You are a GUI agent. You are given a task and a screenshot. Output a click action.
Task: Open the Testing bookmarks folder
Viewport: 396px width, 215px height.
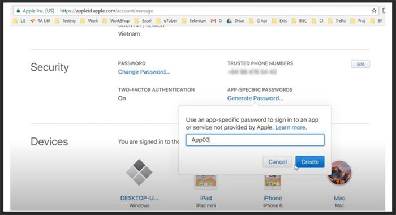(x=65, y=21)
